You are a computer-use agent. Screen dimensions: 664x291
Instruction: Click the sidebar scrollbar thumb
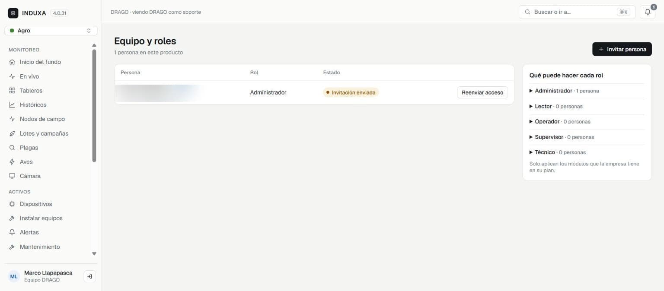point(94,106)
